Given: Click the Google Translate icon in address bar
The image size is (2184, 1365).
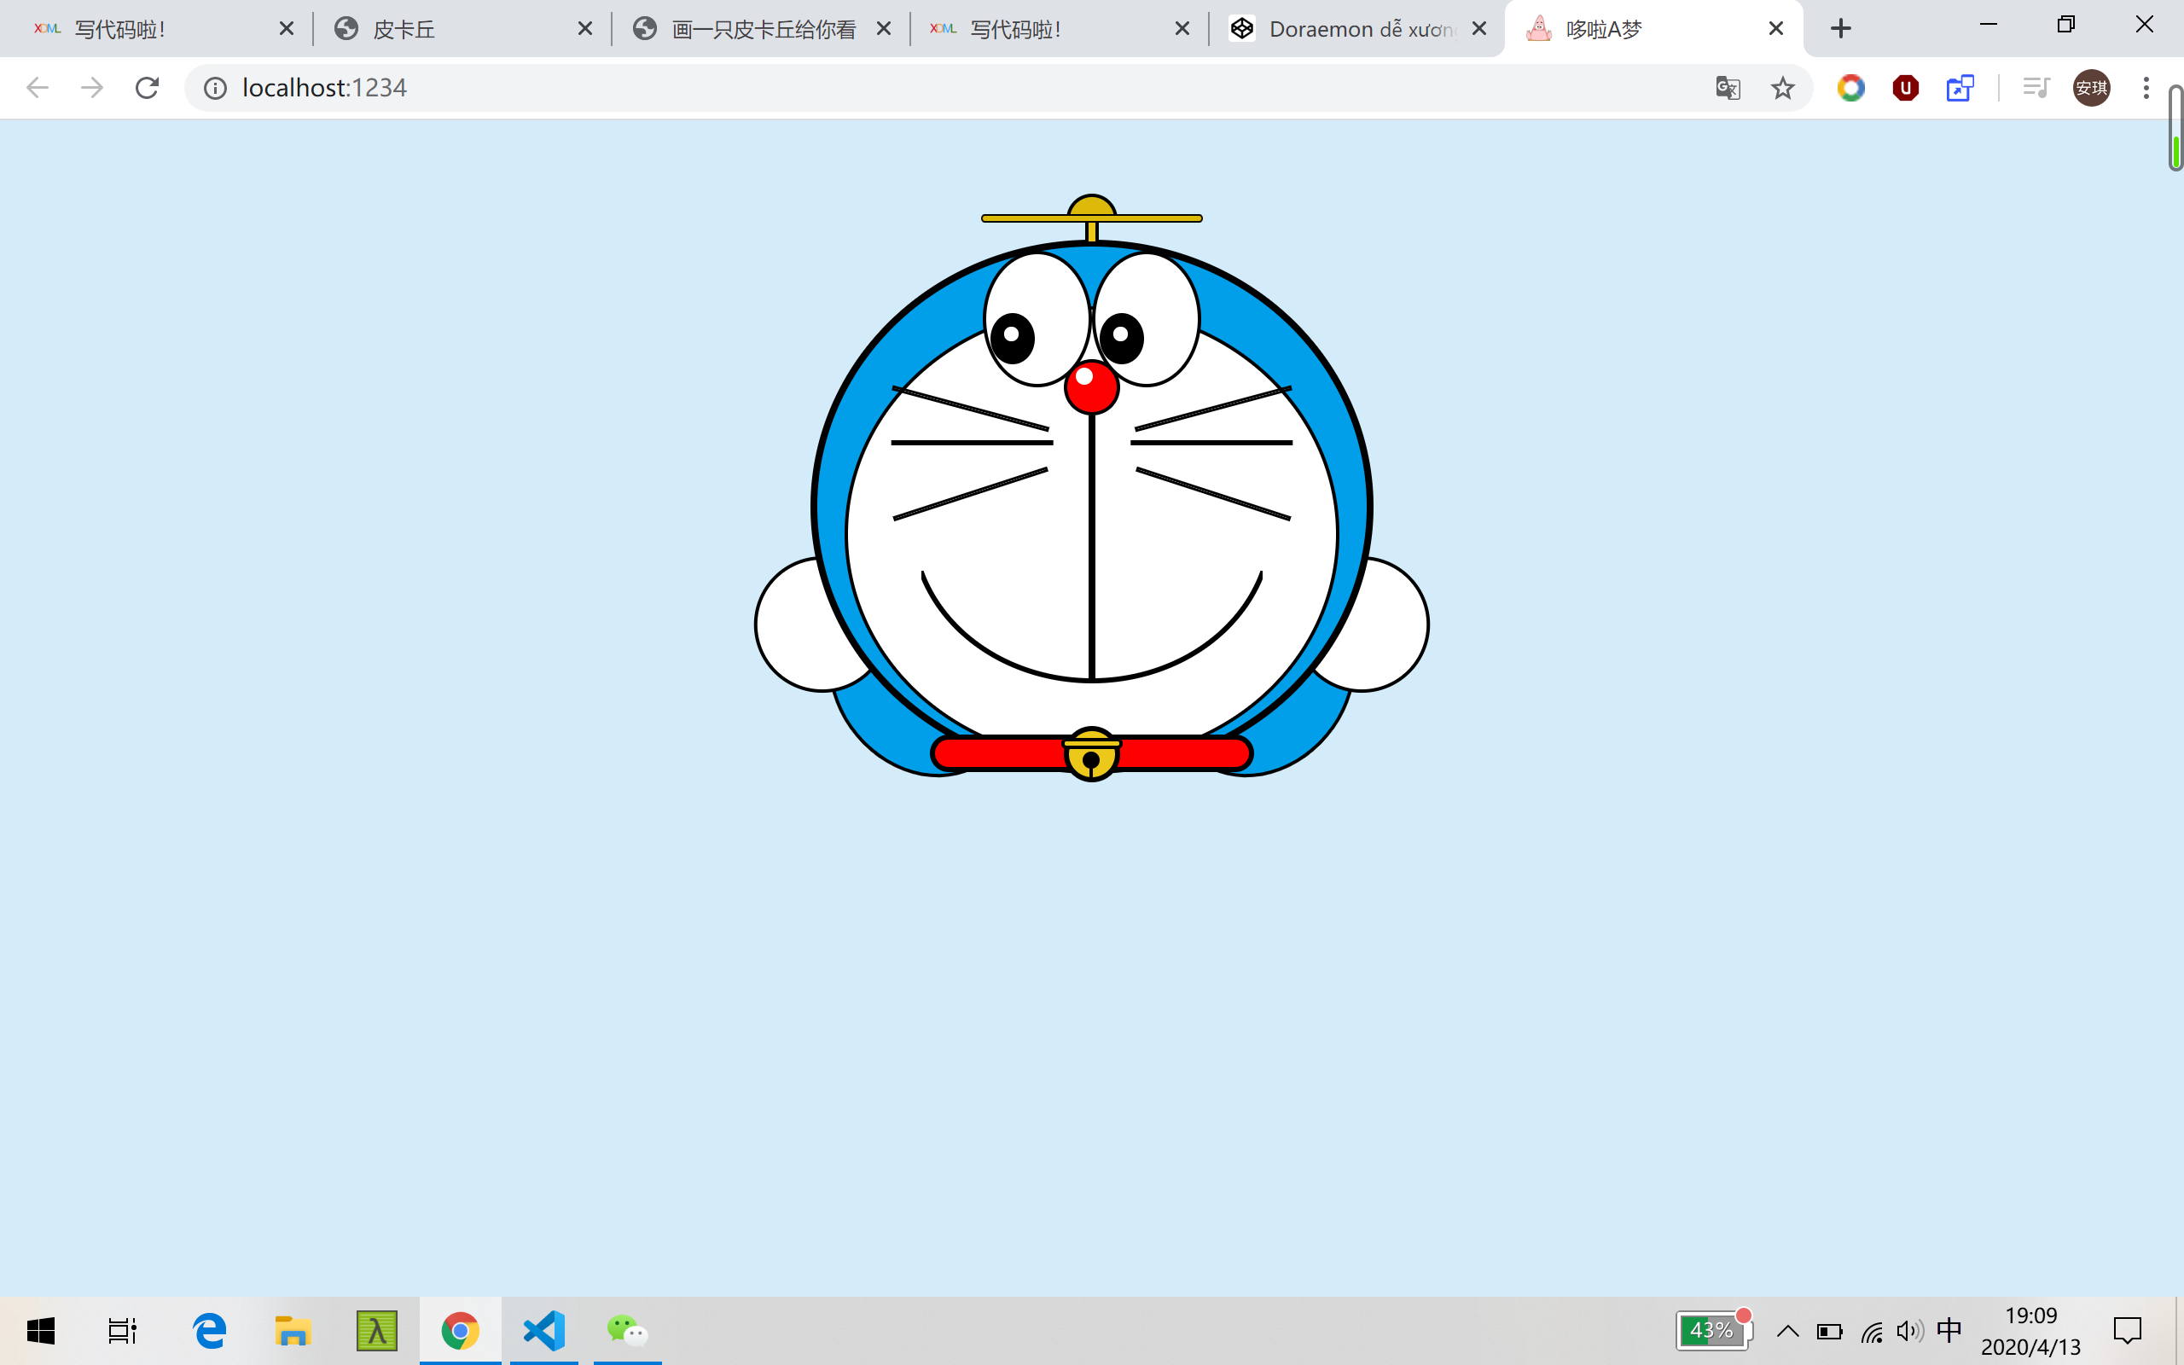Looking at the screenshot, I should coord(1728,88).
